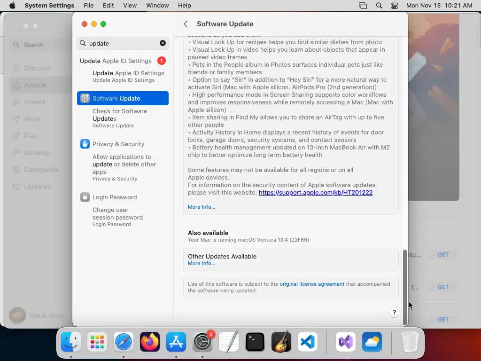Select Play in App Store sidebar
Viewport: 481px width, 361px height.
coord(31,136)
